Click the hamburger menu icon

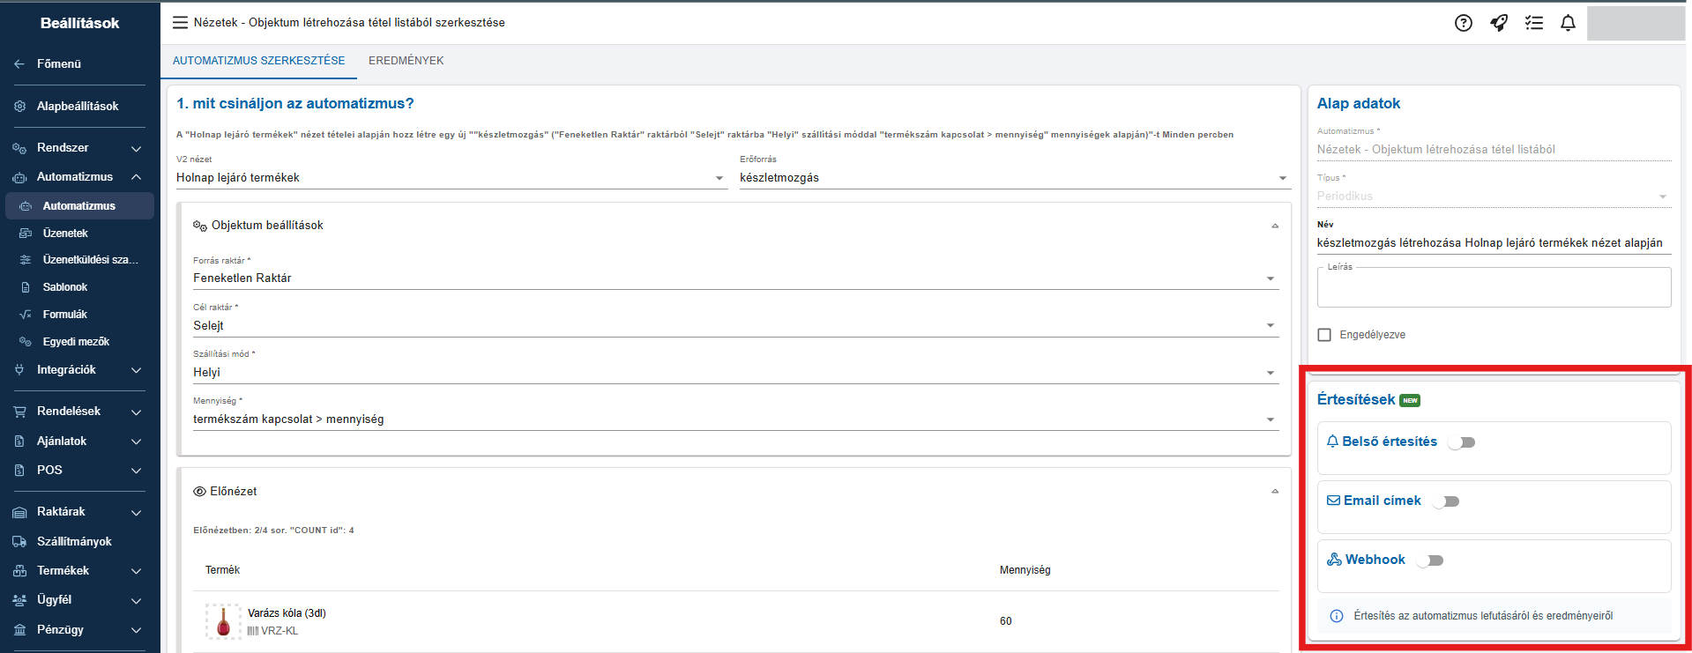[180, 23]
